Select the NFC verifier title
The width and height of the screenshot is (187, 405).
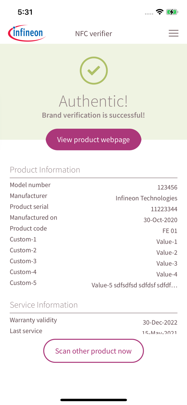pos(93,33)
